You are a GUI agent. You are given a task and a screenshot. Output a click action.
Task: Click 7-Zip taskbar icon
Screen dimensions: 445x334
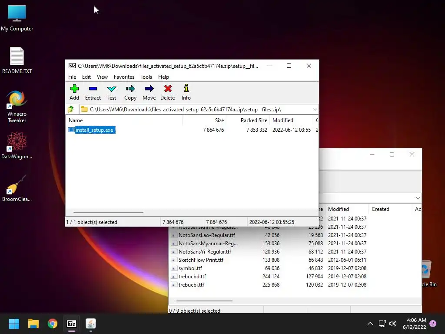[x=72, y=324]
